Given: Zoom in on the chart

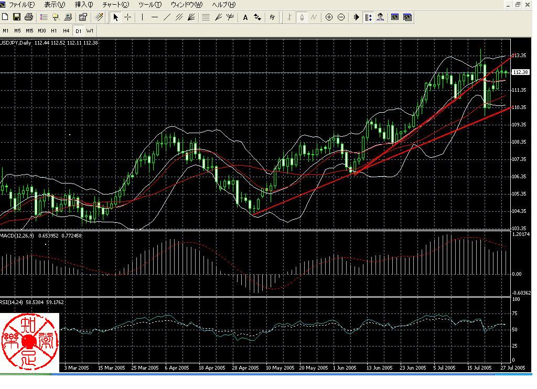Looking at the screenshot, I should (x=329, y=17).
